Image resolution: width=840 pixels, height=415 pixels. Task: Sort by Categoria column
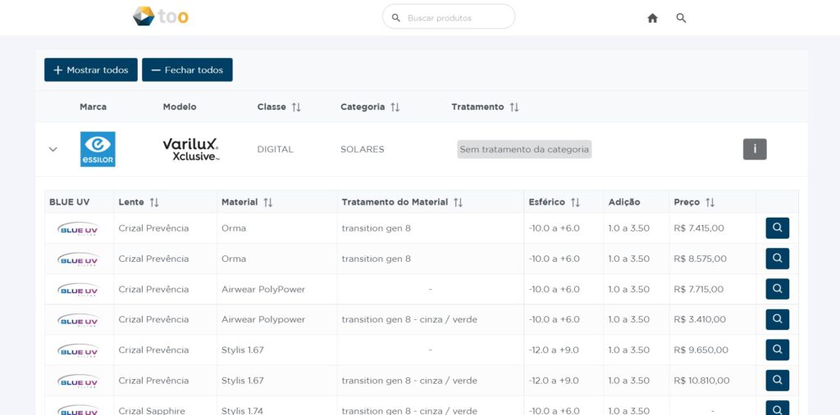click(395, 107)
